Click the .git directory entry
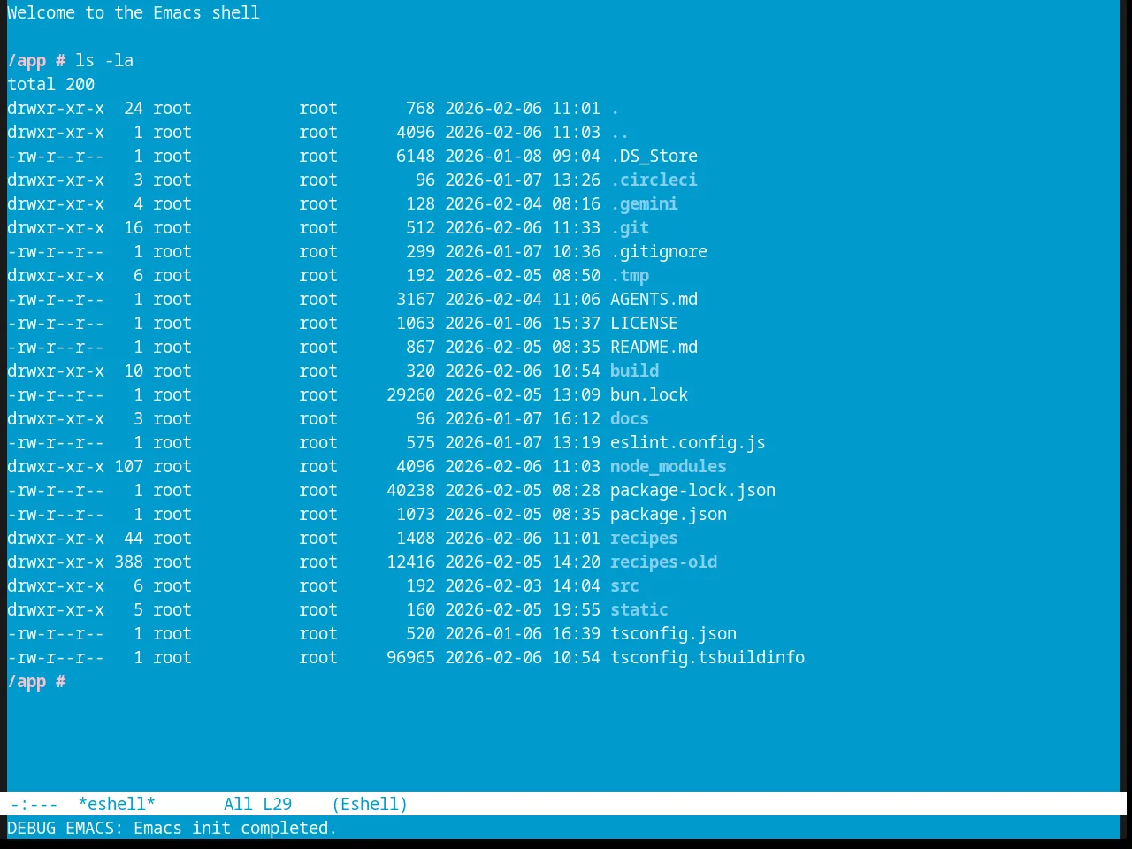1132x849 pixels. coord(630,227)
